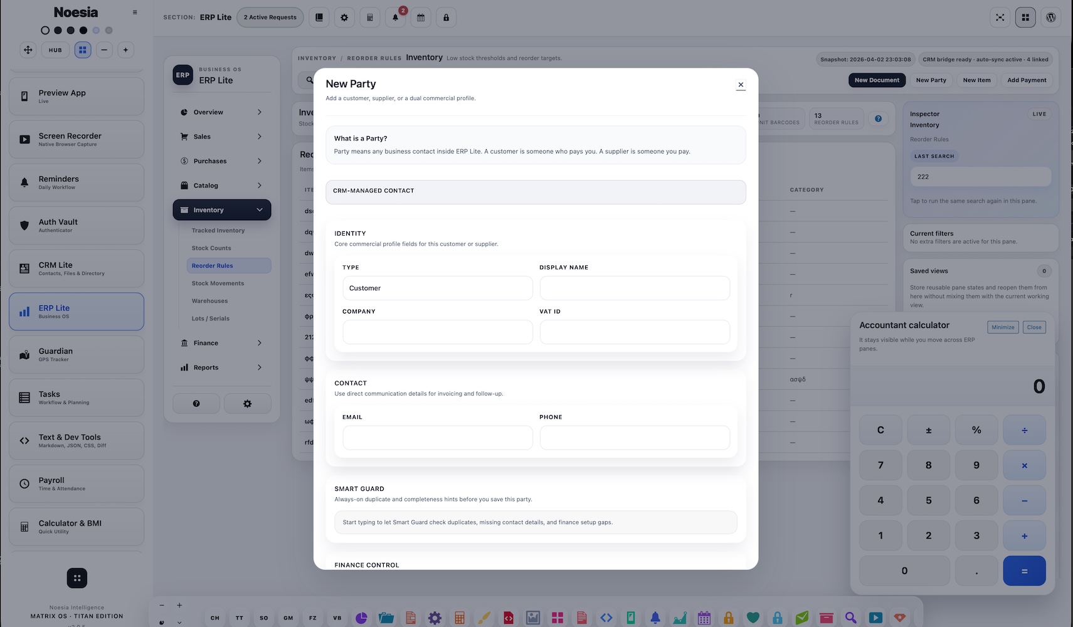Click the purple pie chart dock icon

pos(362,618)
